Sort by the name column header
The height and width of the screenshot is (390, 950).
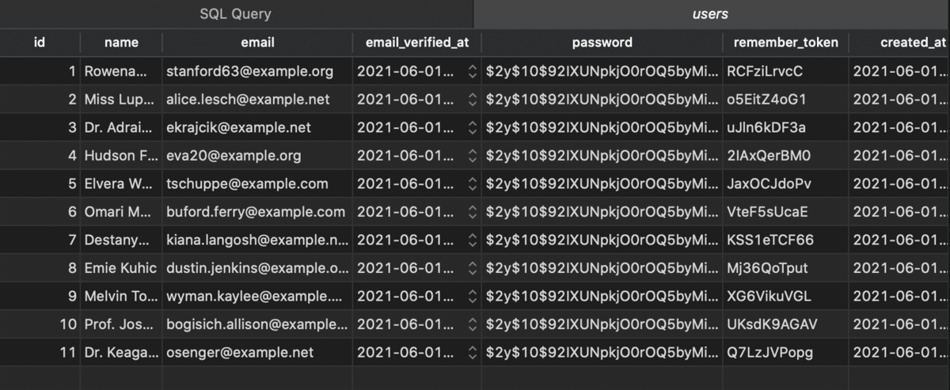click(121, 43)
